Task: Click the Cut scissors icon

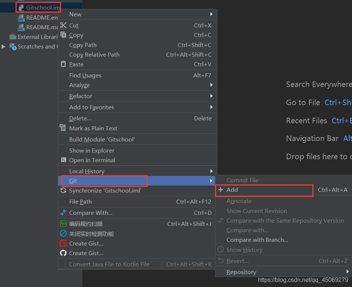Action: [x=63, y=25]
